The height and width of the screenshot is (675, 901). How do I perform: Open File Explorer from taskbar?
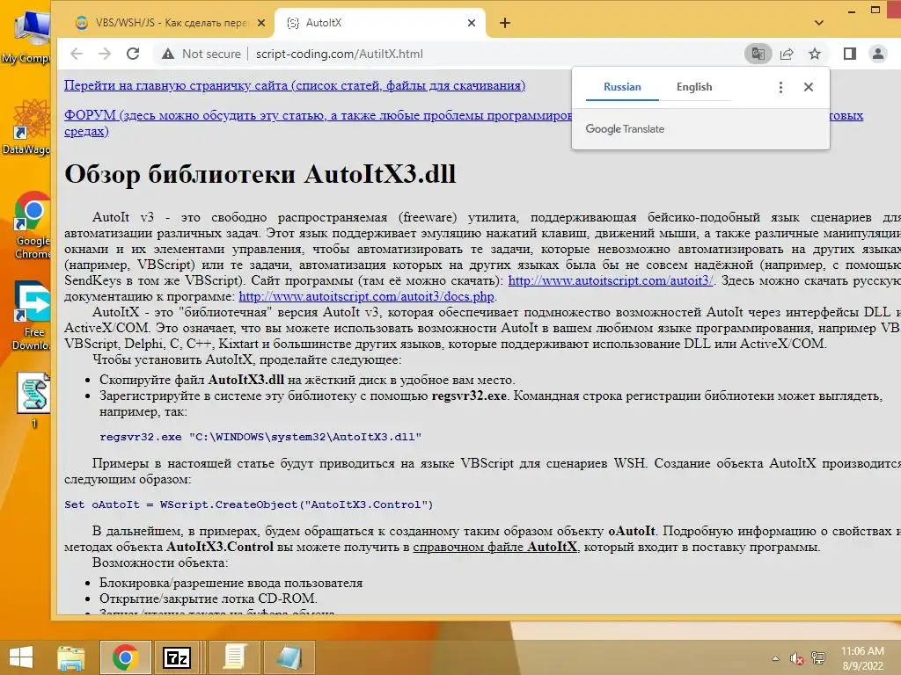coord(70,657)
